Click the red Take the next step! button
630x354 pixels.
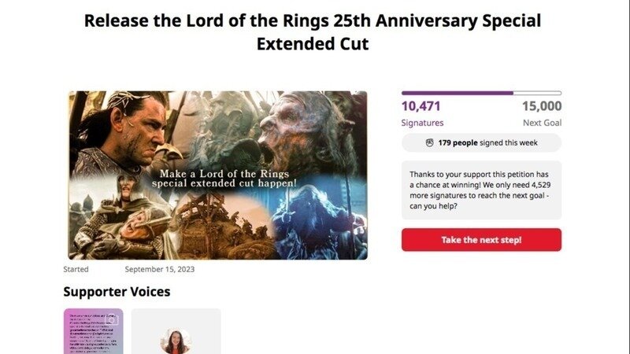481,240
